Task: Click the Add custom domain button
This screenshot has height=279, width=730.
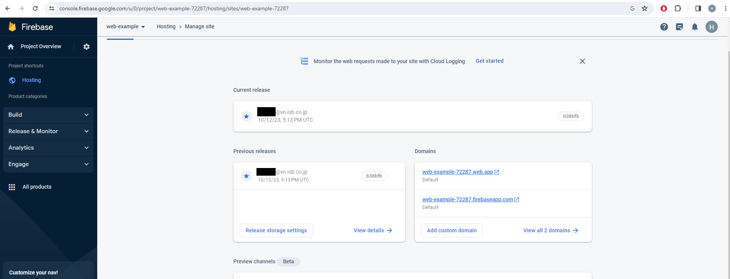Action: pos(452,230)
